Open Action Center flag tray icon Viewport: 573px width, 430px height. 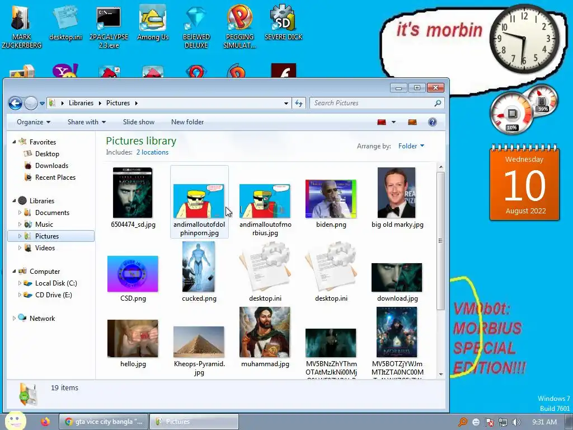[489, 422]
